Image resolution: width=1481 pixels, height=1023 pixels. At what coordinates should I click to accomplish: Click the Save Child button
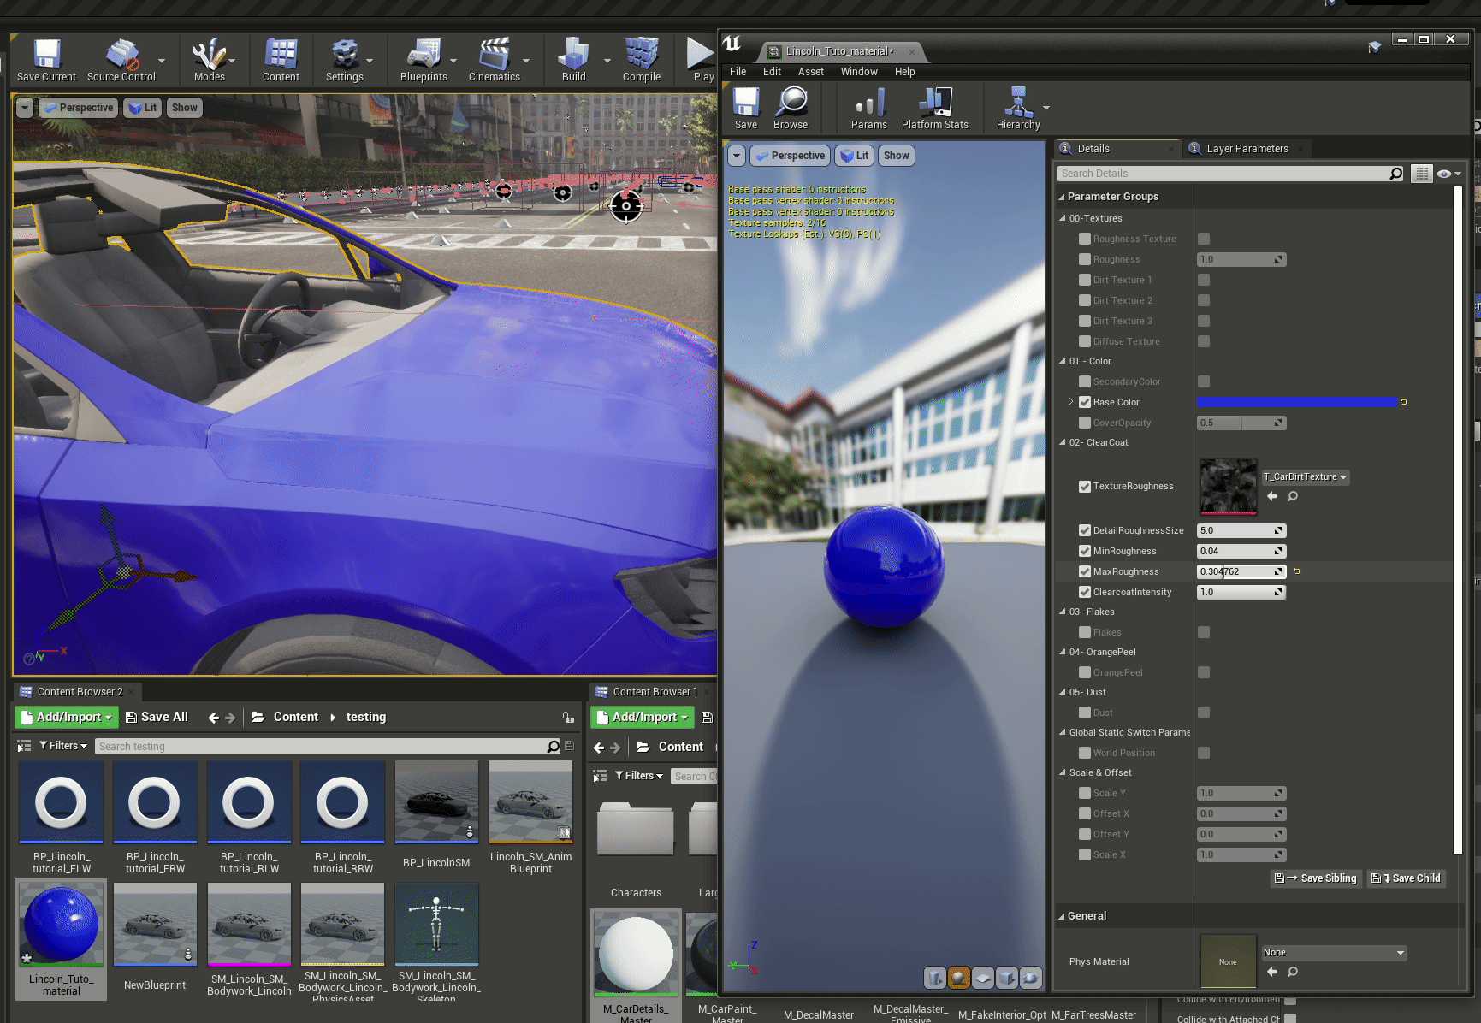click(x=1407, y=878)
